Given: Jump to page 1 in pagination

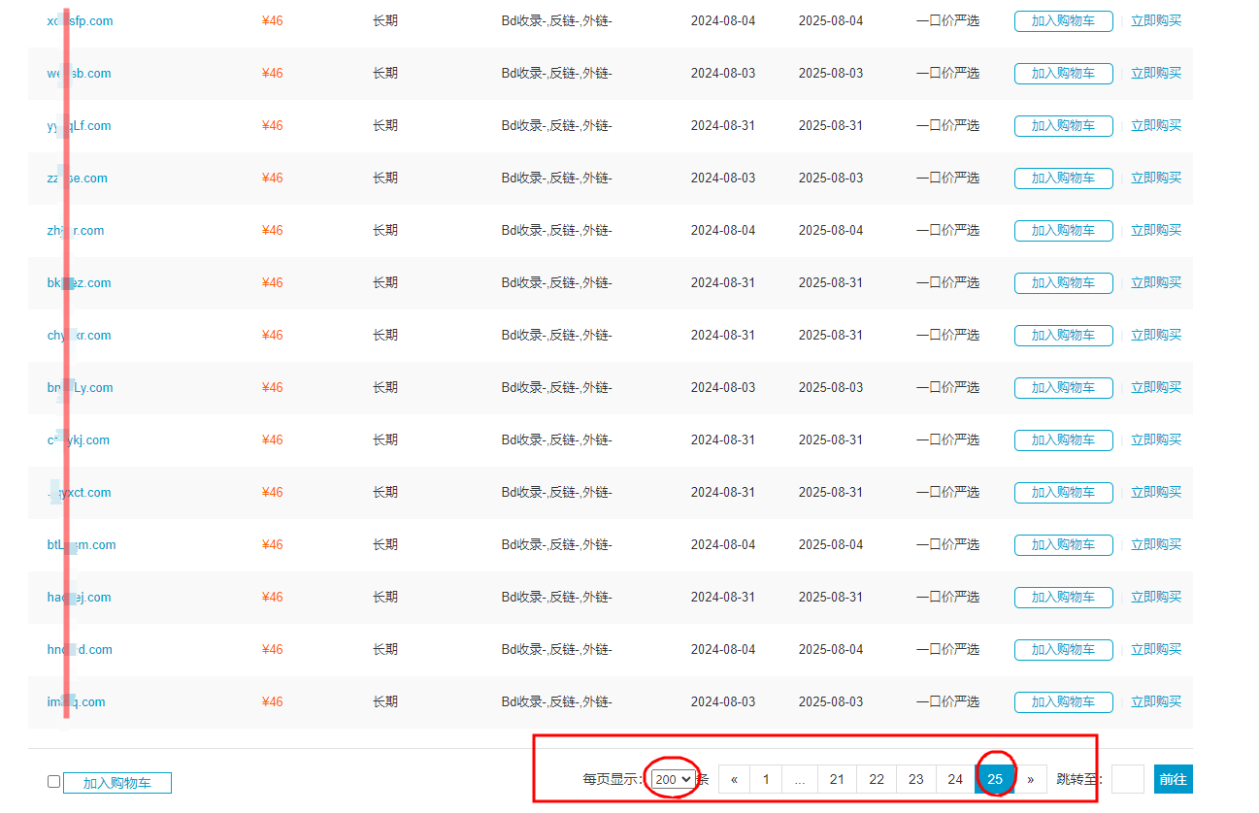Looking at the screenshot, I should click(x=766, y=779).
